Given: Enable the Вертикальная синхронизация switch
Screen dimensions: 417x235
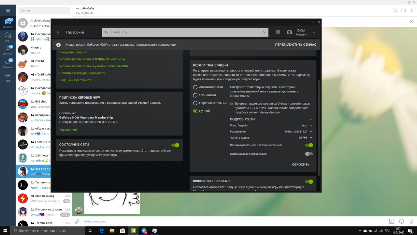Looking at the screenshot, I should (x=309, y=154).
